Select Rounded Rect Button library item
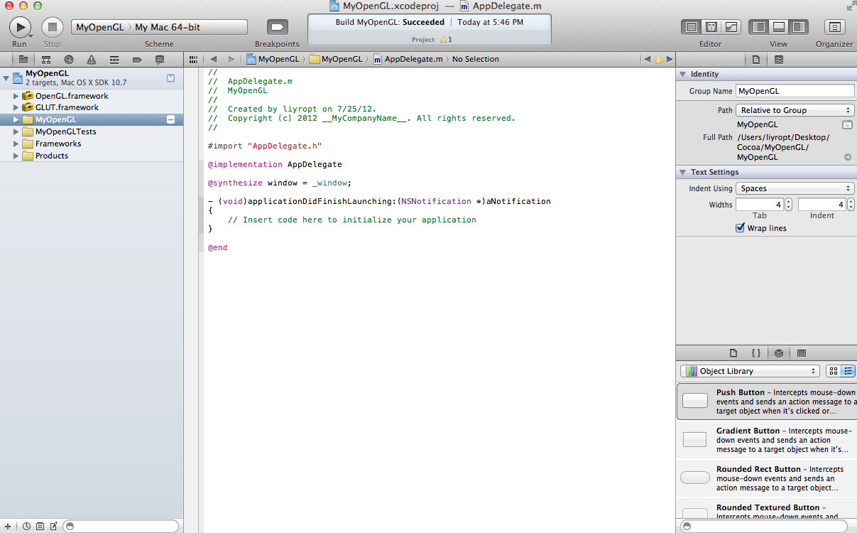The width and height of the screenshot is (857, 533). (767, 478)
